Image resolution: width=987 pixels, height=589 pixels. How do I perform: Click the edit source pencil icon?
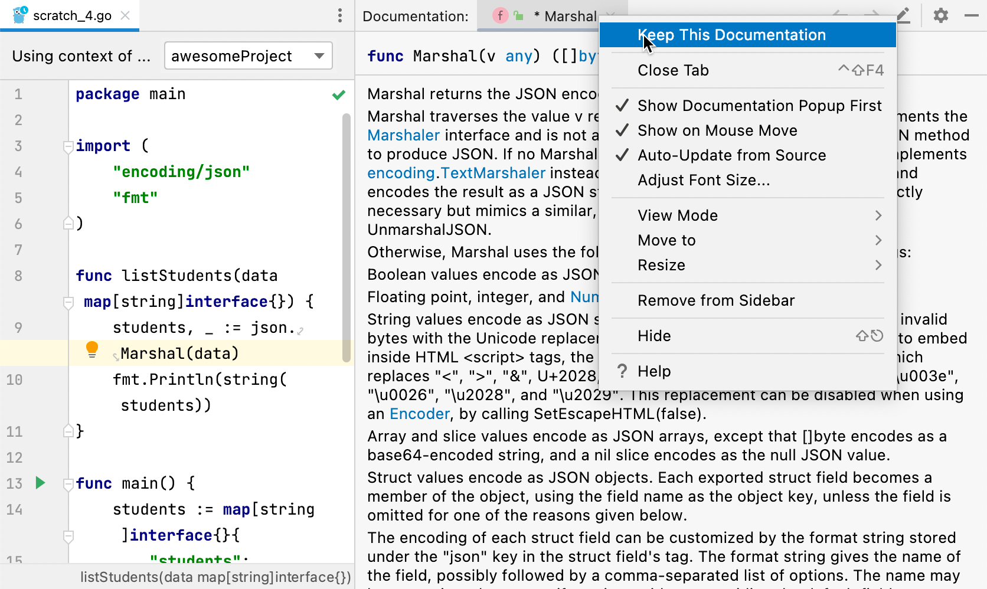[x=903, y=15]
